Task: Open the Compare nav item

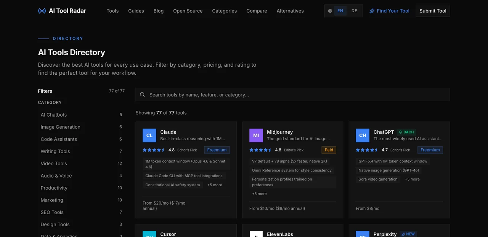Action: click(257, 11)
